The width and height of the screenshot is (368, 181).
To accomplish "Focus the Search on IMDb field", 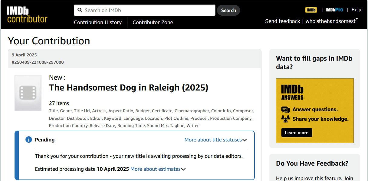I will pos(148,10).
